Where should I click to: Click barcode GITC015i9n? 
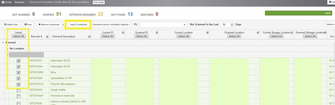click(36, 103)
